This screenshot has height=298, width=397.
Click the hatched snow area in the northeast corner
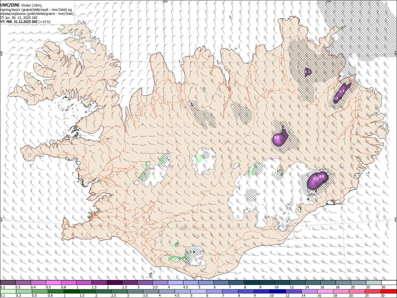pos(360,29)
